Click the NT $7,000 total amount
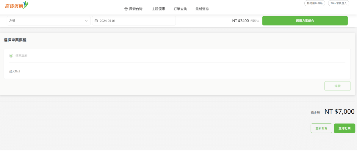Viewport: 357px width, 154px height. coord(339,112)
